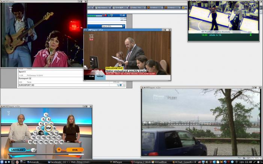The width and height of the screenshot is (263, 164).
Task: Expand the dropdown arrow beside EUROSPORT HD row
Action: (124, 85)
